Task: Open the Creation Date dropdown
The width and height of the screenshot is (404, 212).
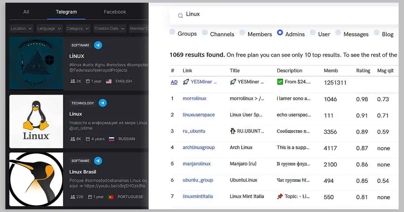Action: [109, 29]
